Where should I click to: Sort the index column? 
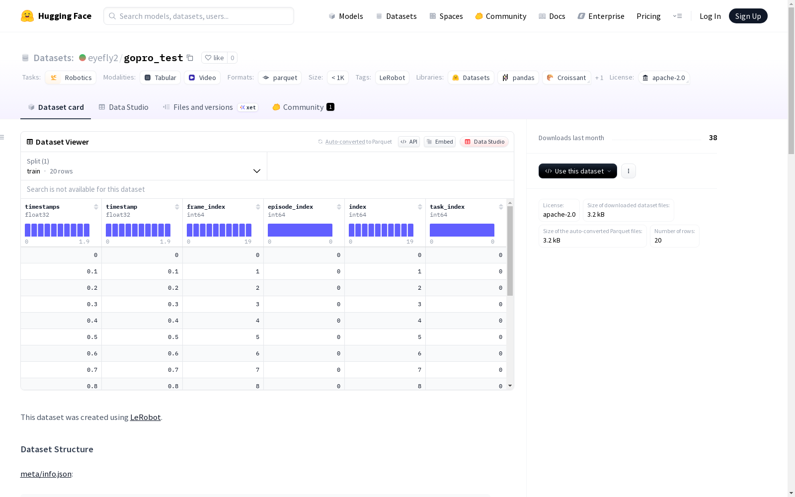[x=420, y=207]
